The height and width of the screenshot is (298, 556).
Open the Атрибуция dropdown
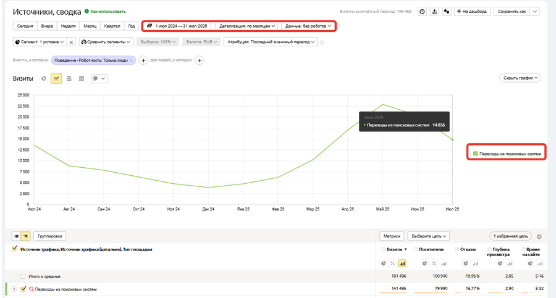pyautogui.click(x=271, y=42)
